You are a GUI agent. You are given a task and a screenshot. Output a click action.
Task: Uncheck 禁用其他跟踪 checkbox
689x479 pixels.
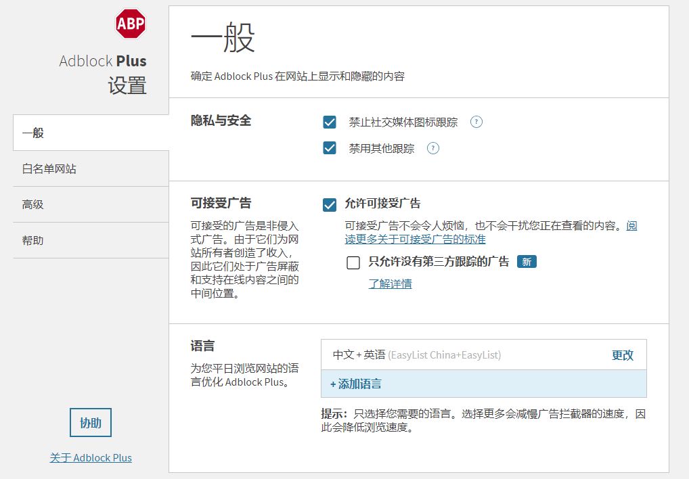[x=330, y=148]
